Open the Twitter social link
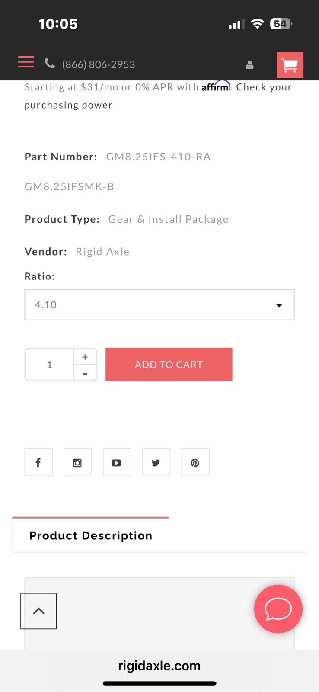 pos(156,462)
